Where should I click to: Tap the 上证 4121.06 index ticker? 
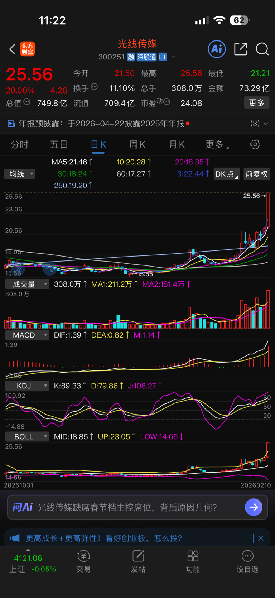(33, 564)
